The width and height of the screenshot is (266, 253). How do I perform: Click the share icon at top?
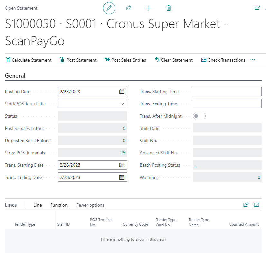click(x=129, y=8)
